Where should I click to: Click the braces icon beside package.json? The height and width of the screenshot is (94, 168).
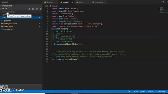(2, 26)
